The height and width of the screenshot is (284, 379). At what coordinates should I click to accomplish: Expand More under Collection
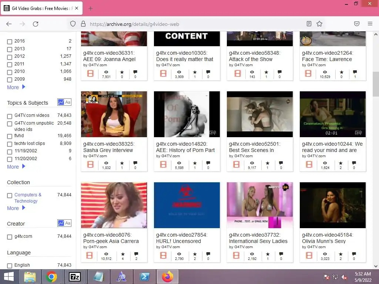click(x=16, y=208)
